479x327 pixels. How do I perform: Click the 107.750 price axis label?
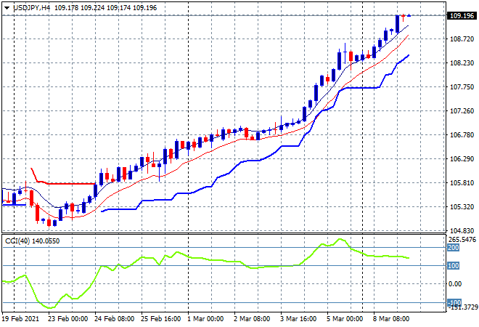(x=462, y=87)
